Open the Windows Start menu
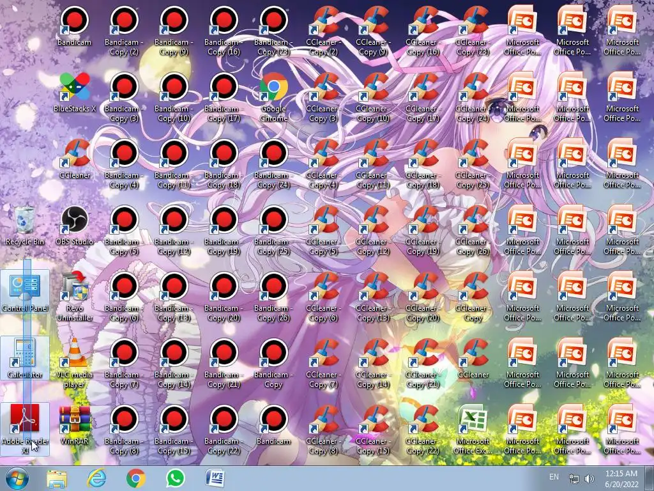 pos(17,478)
